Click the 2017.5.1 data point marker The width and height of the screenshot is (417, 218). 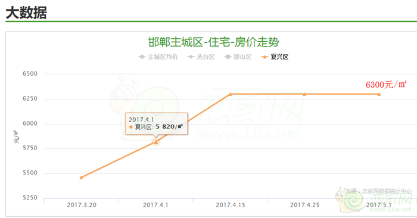(379, 94)
